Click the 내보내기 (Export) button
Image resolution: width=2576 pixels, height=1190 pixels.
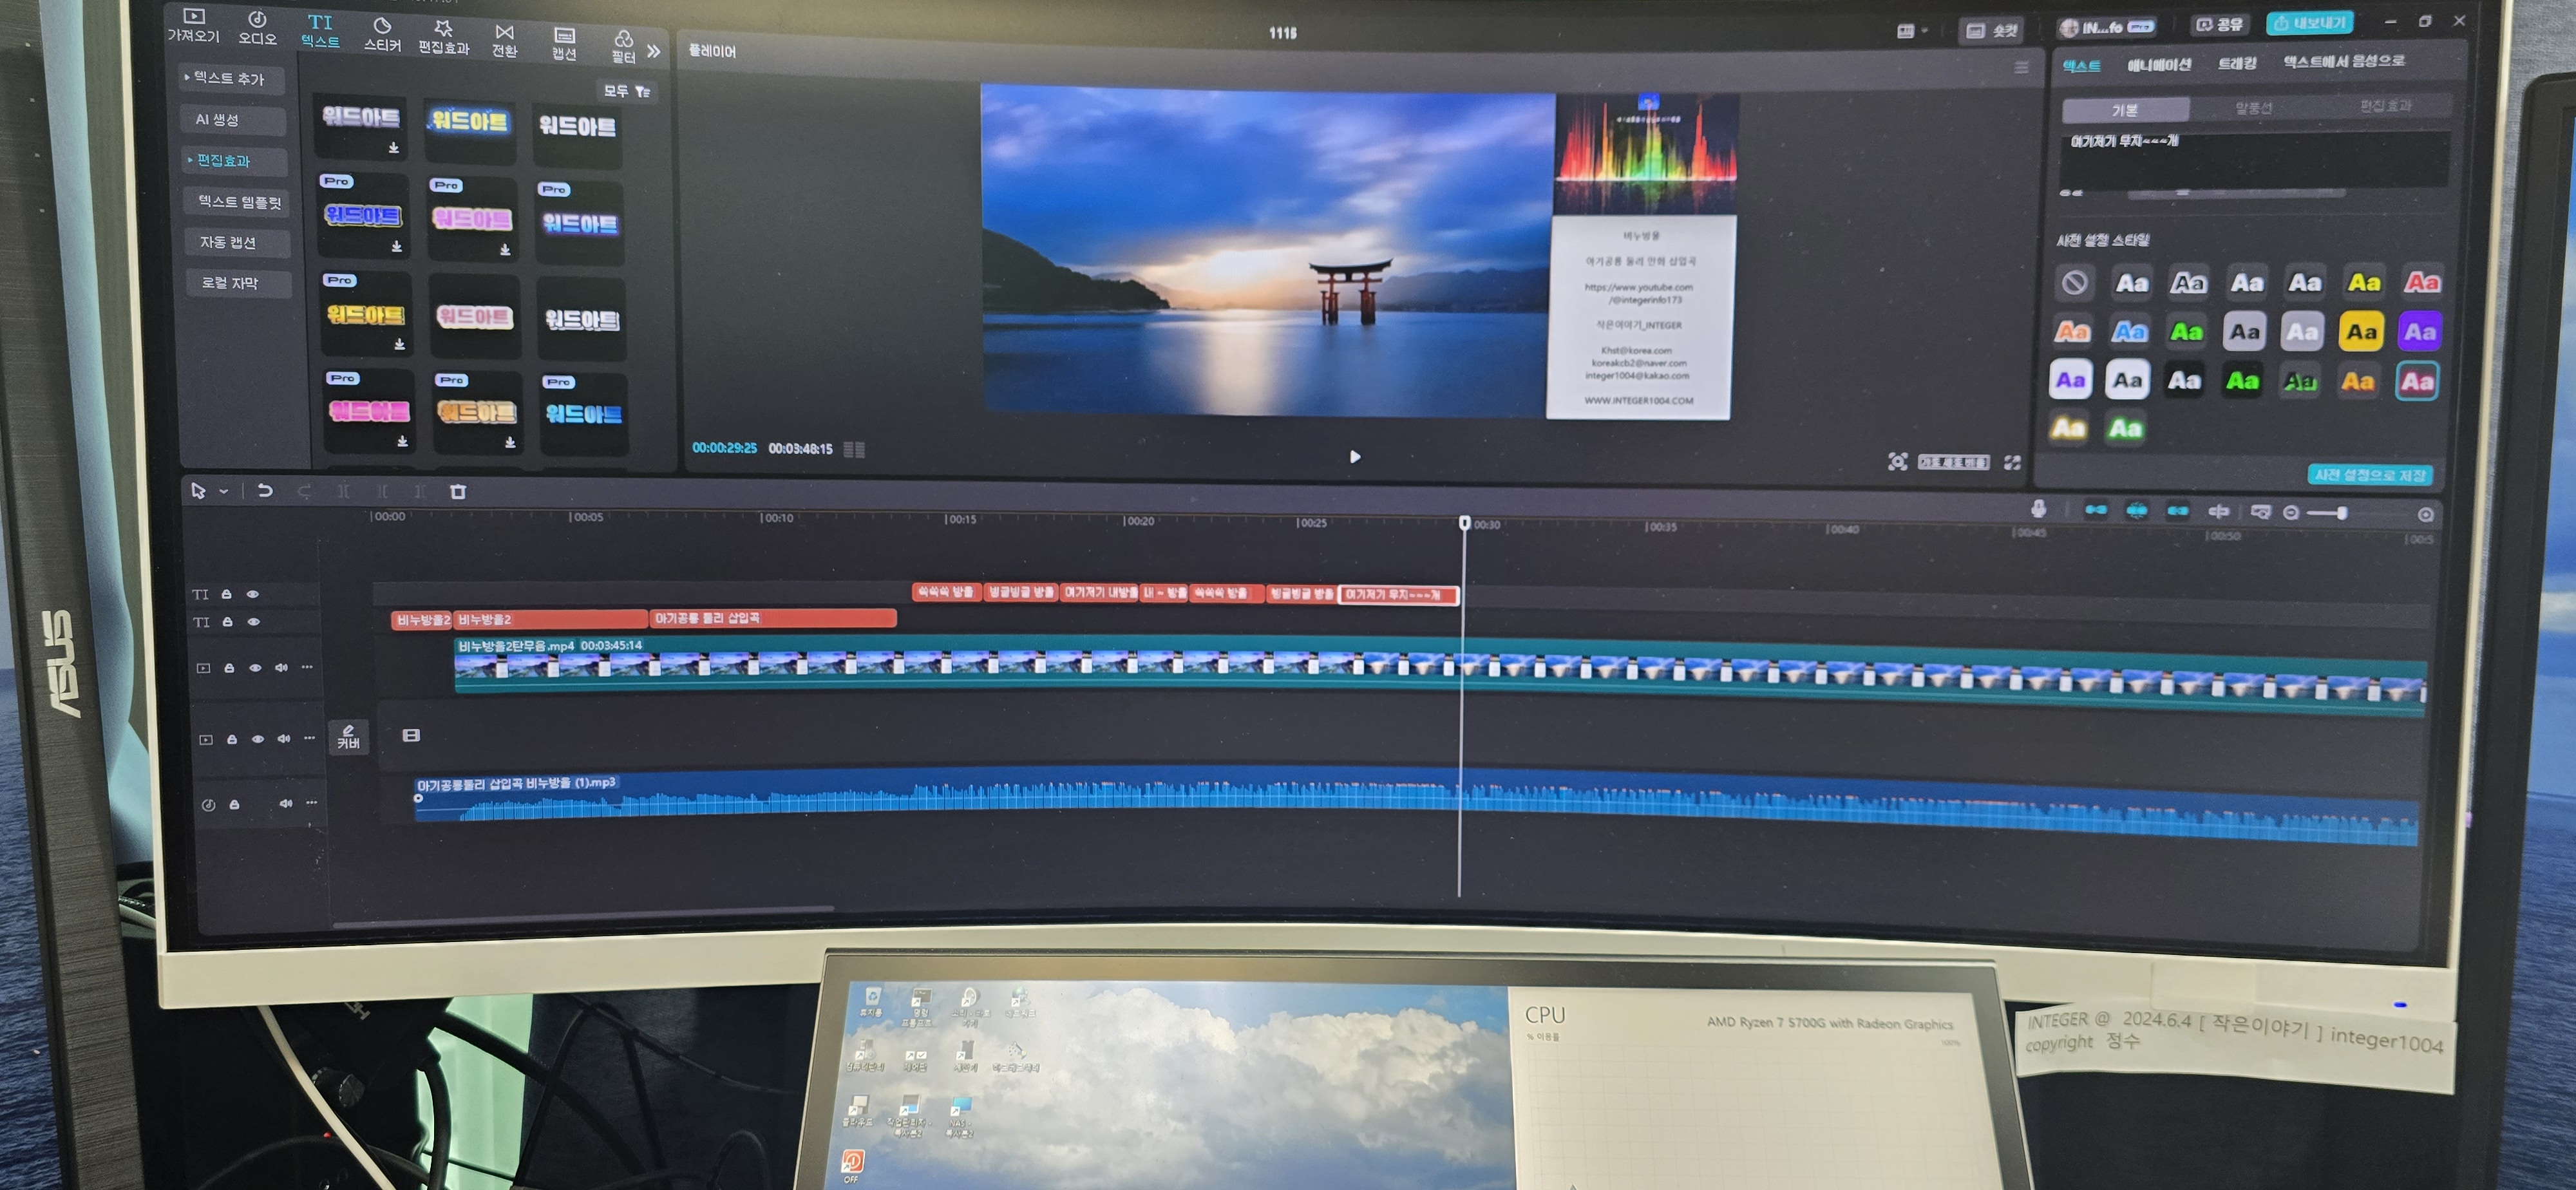tap(2310, 22)
